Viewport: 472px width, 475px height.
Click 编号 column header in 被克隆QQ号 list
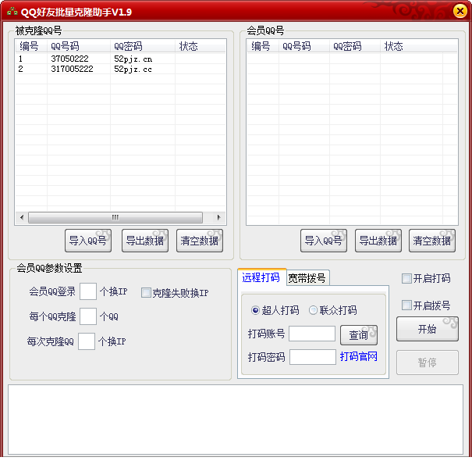pyautogui.click(x=31, y=46)
